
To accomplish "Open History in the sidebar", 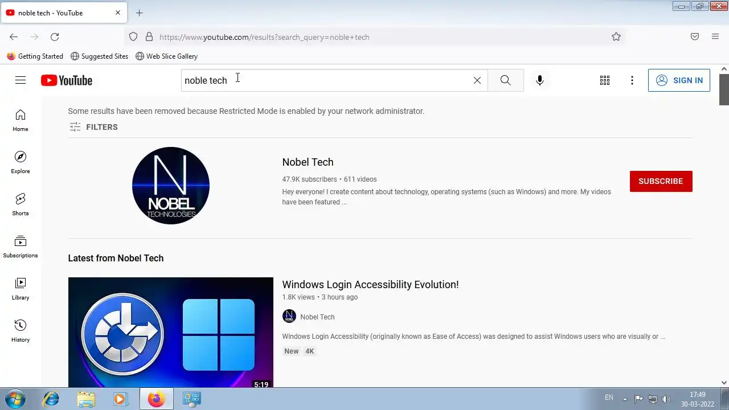I will 21,331.
